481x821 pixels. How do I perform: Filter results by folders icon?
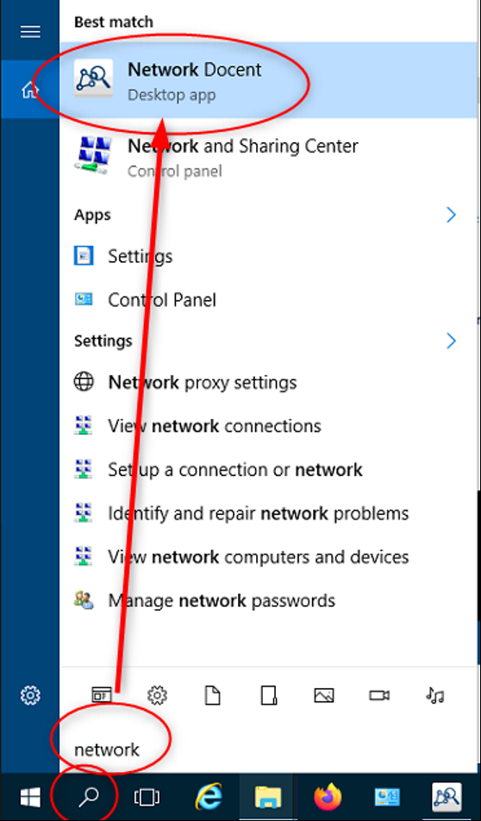[x=268, y=695]
